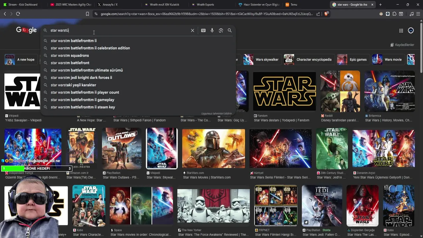The width and height of the screenshot is (423, 238).
Task: Open the Star Wars Outlaws PlayStation image
Action: click(122, 148)
